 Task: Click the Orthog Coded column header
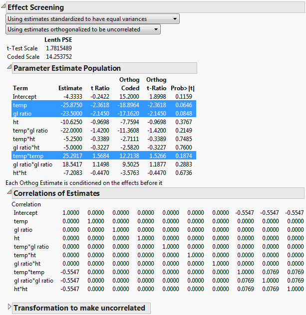click(x=129, y=84)
